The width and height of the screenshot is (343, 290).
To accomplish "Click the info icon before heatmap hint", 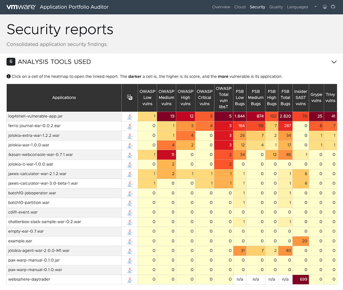I will pyautogui.click(x=9, y=76).
